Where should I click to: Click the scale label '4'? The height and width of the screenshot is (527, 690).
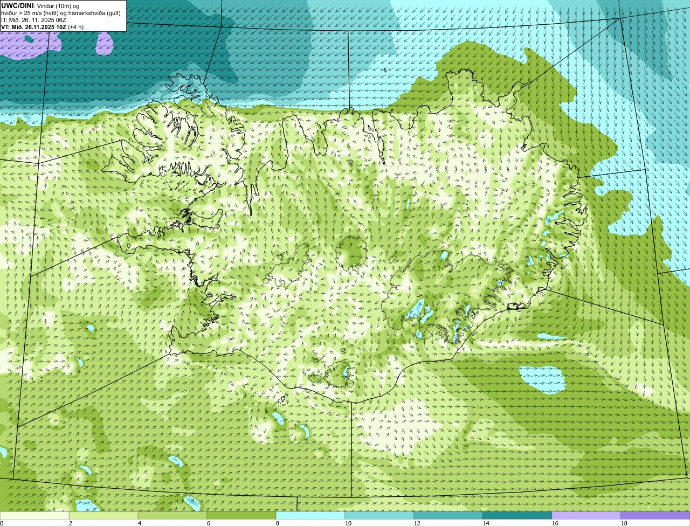coord(140,523)
